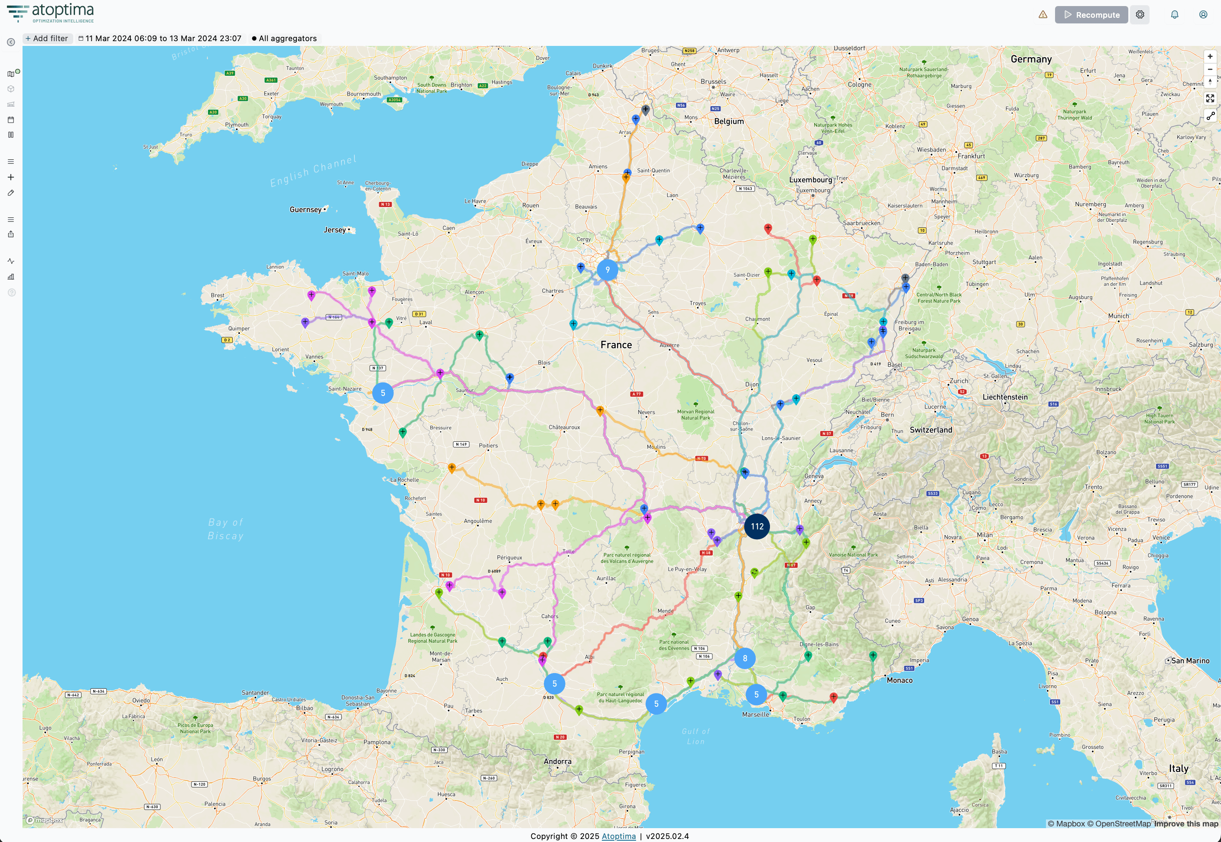Viewport: 1221px width, 842px height.
Task: Click the first hamburger menu in sidebar
Action: 10,162
